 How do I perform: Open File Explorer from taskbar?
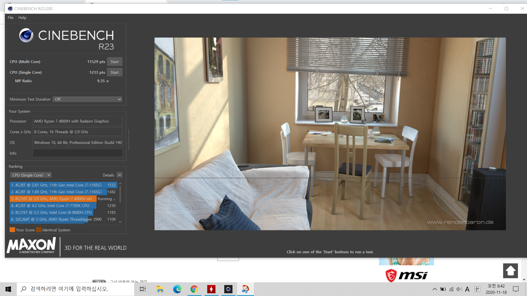[160, 289]
